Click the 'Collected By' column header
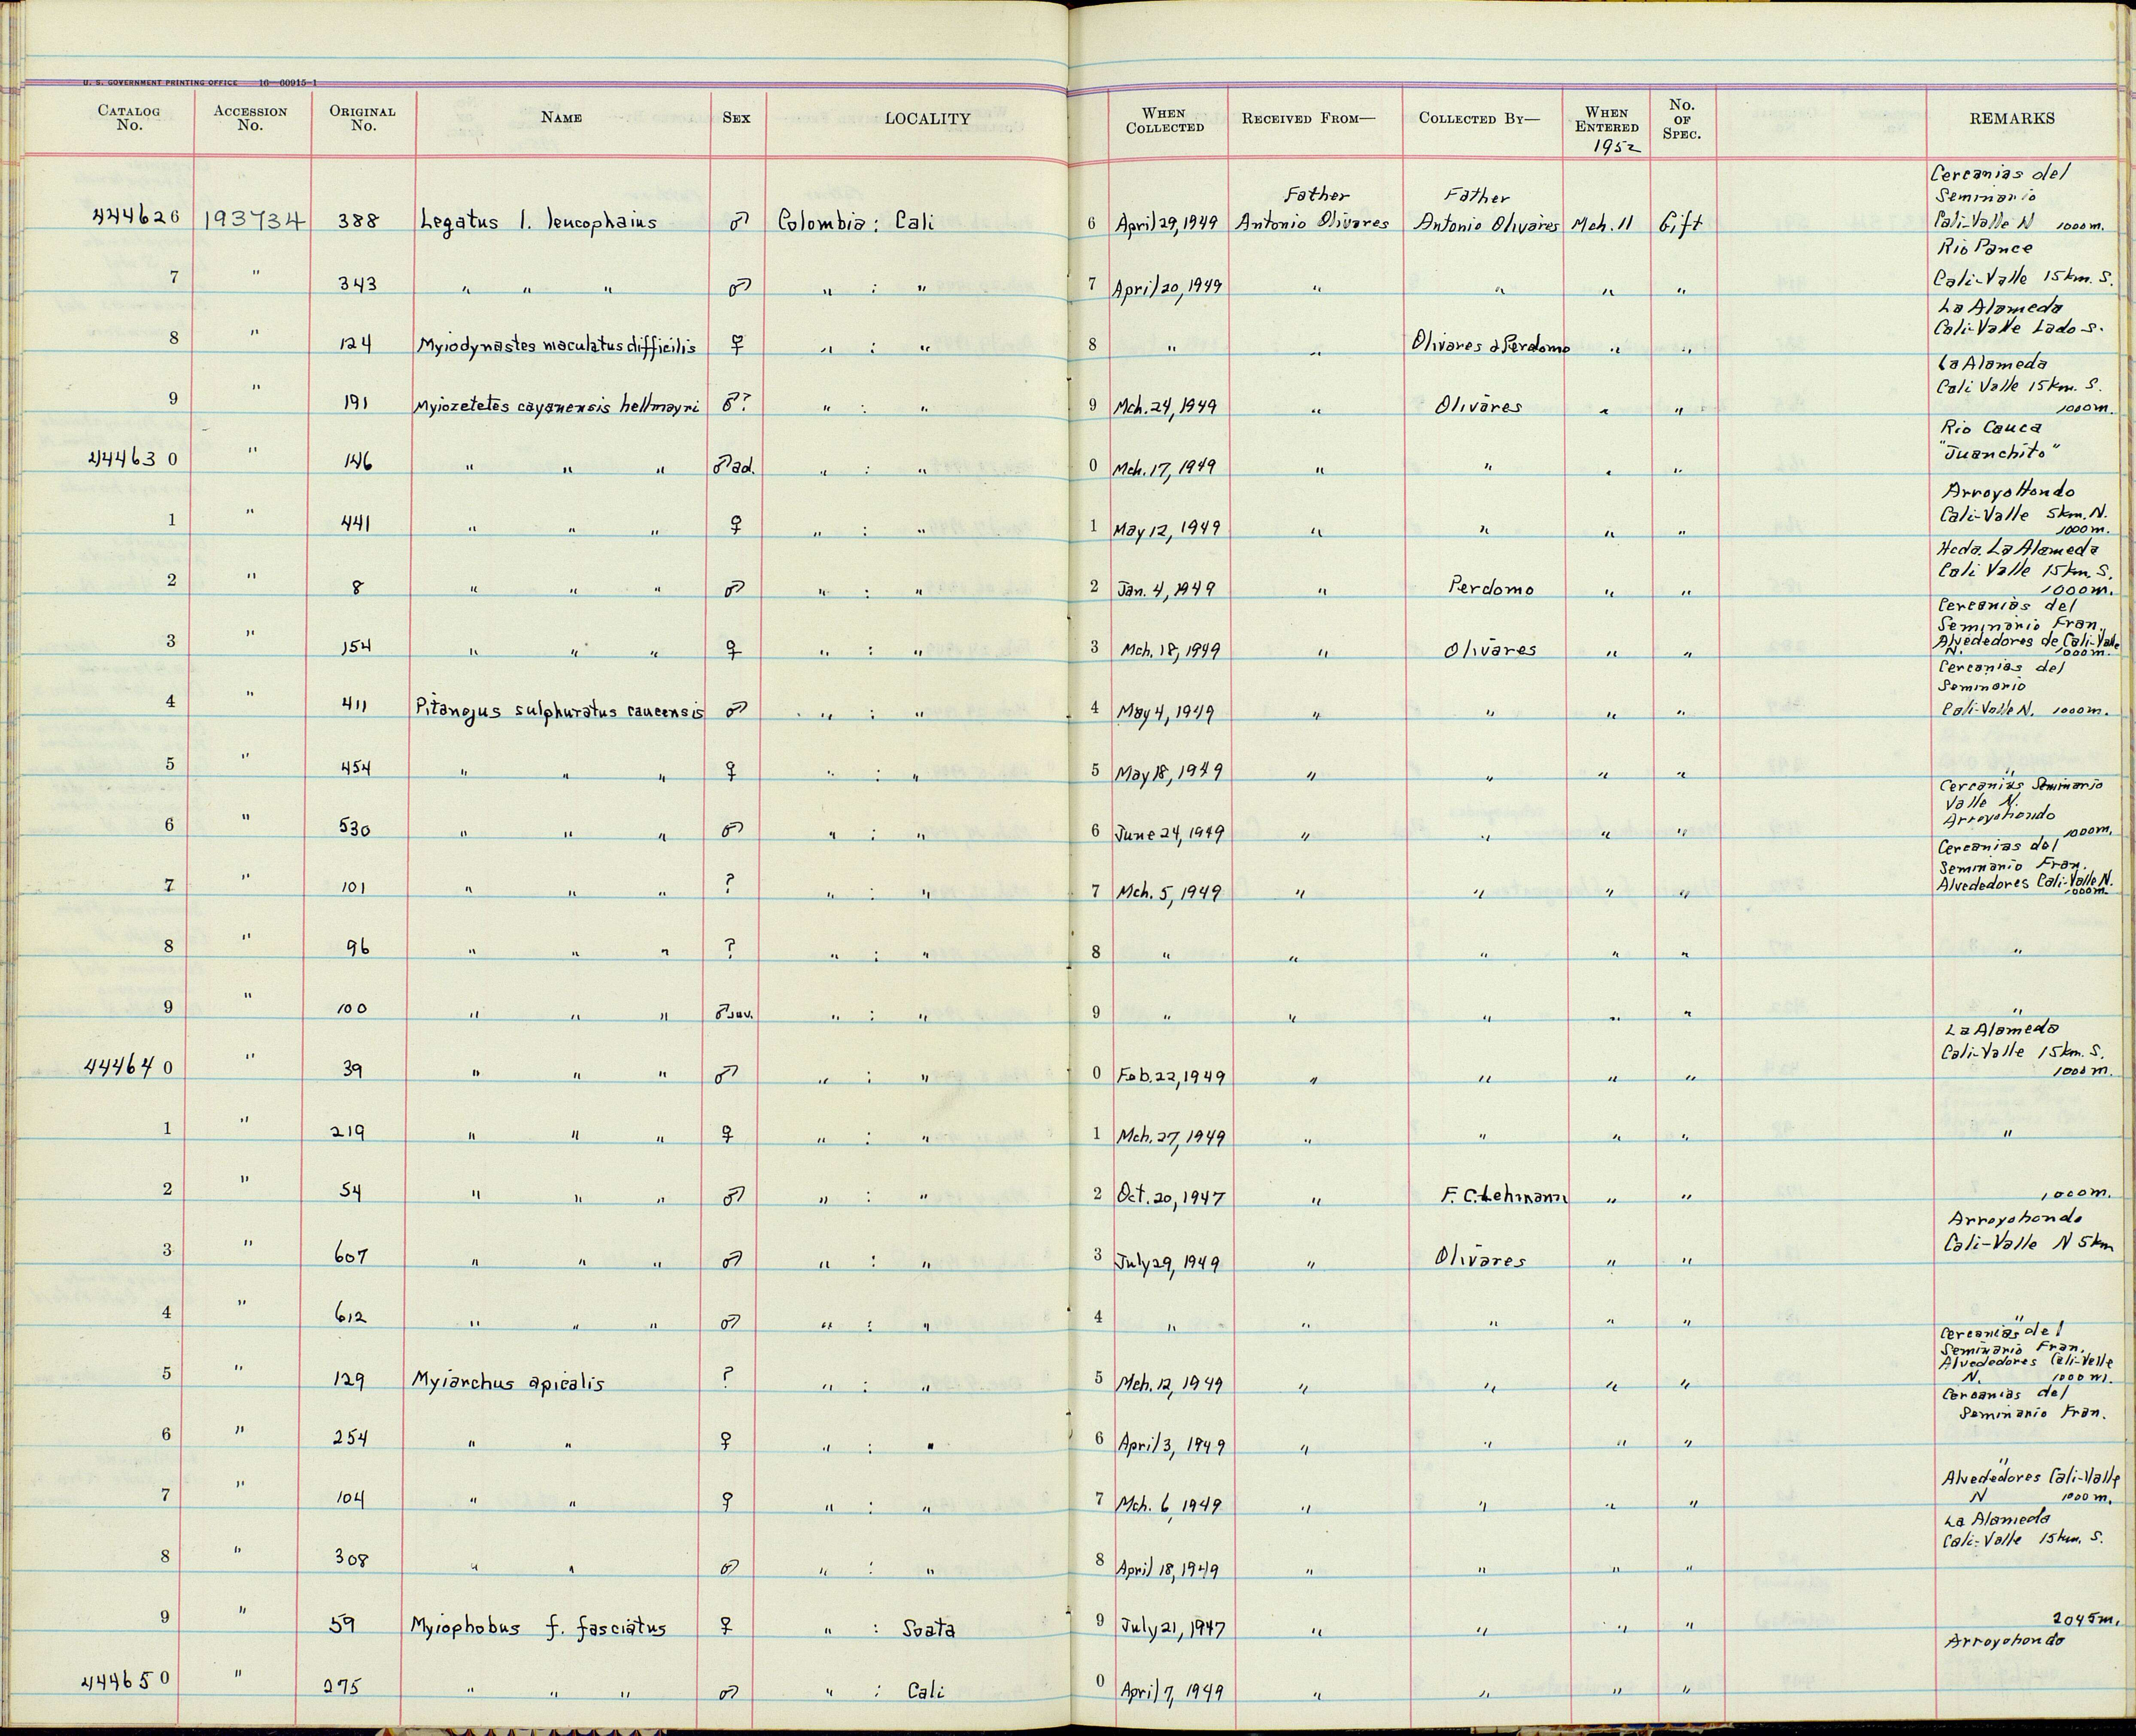This screenshot has width=2136, height=1736. pos(1480,118)
